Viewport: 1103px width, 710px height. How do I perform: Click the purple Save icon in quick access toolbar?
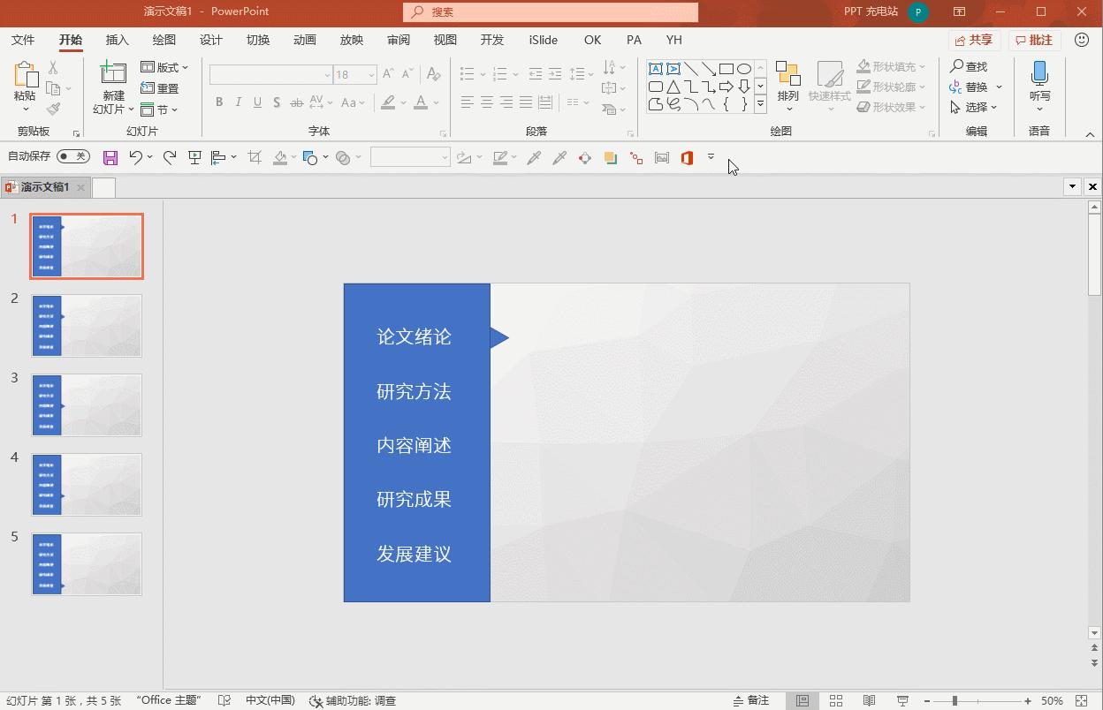pos(110,158)
